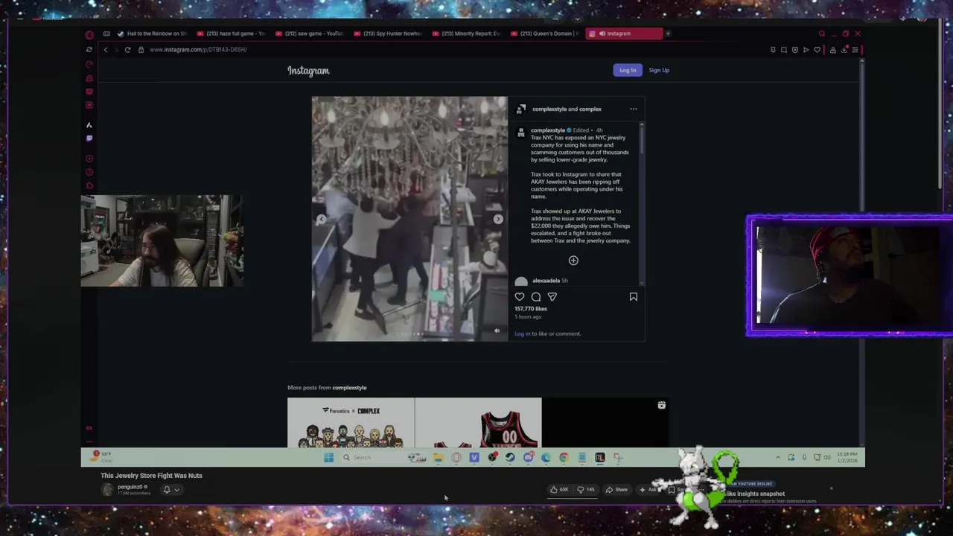Switch to haze full game tab
Image resolution: width=953 pixels, height=536 pixels.
[x=231, y=33]
